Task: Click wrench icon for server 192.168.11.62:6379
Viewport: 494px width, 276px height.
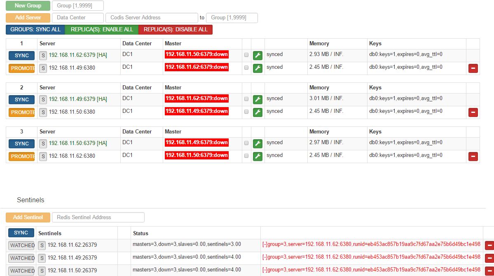Action: [x=258, y=56]
